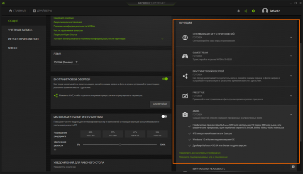Open the feedback chat icon
This screenshot has width=303, height=174.
293,167
